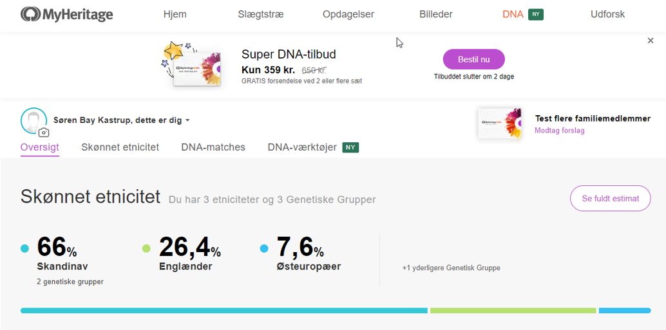Click the NY badge next to DNA
Viewport: 666px width, 330px height.
tap(536, 14)
